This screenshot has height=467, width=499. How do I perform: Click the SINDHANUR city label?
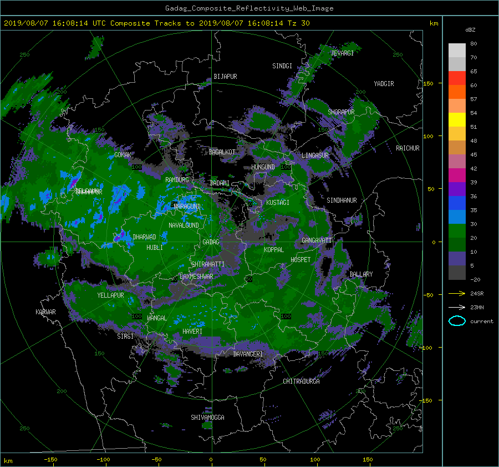(342, 200)
